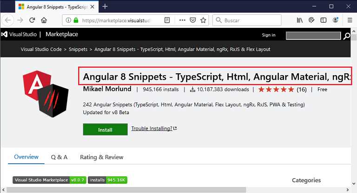Click the horizontal scrollbar thumb
The height and width of the screenshot is (193, 357).
126,190
